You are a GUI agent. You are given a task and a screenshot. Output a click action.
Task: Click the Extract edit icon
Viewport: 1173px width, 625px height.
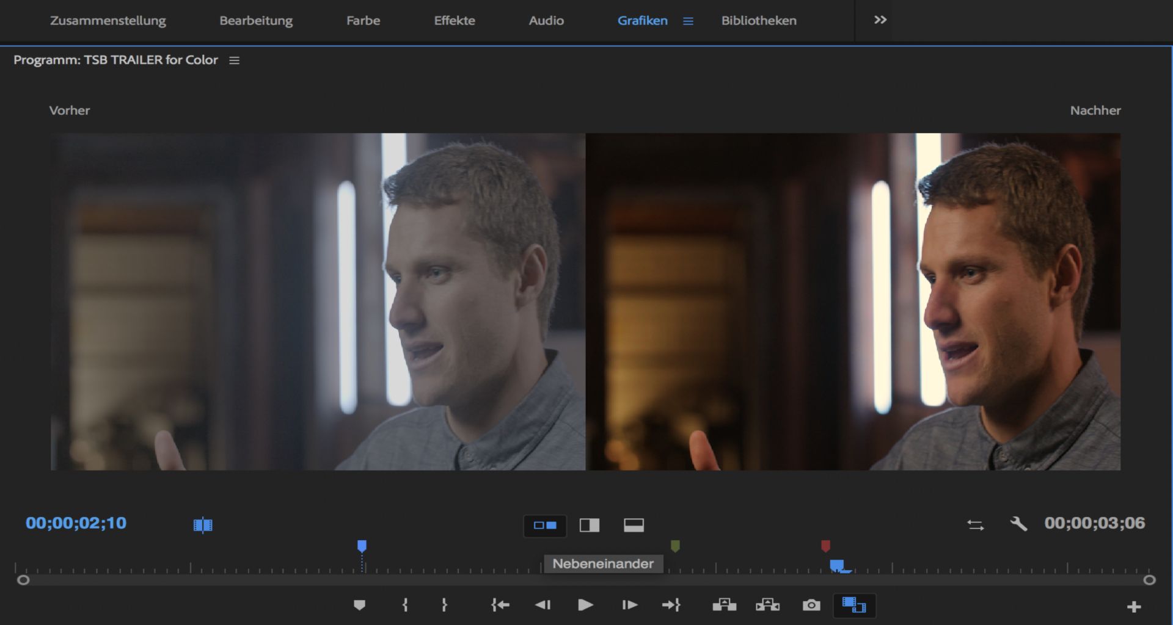[x=767, y=605]
